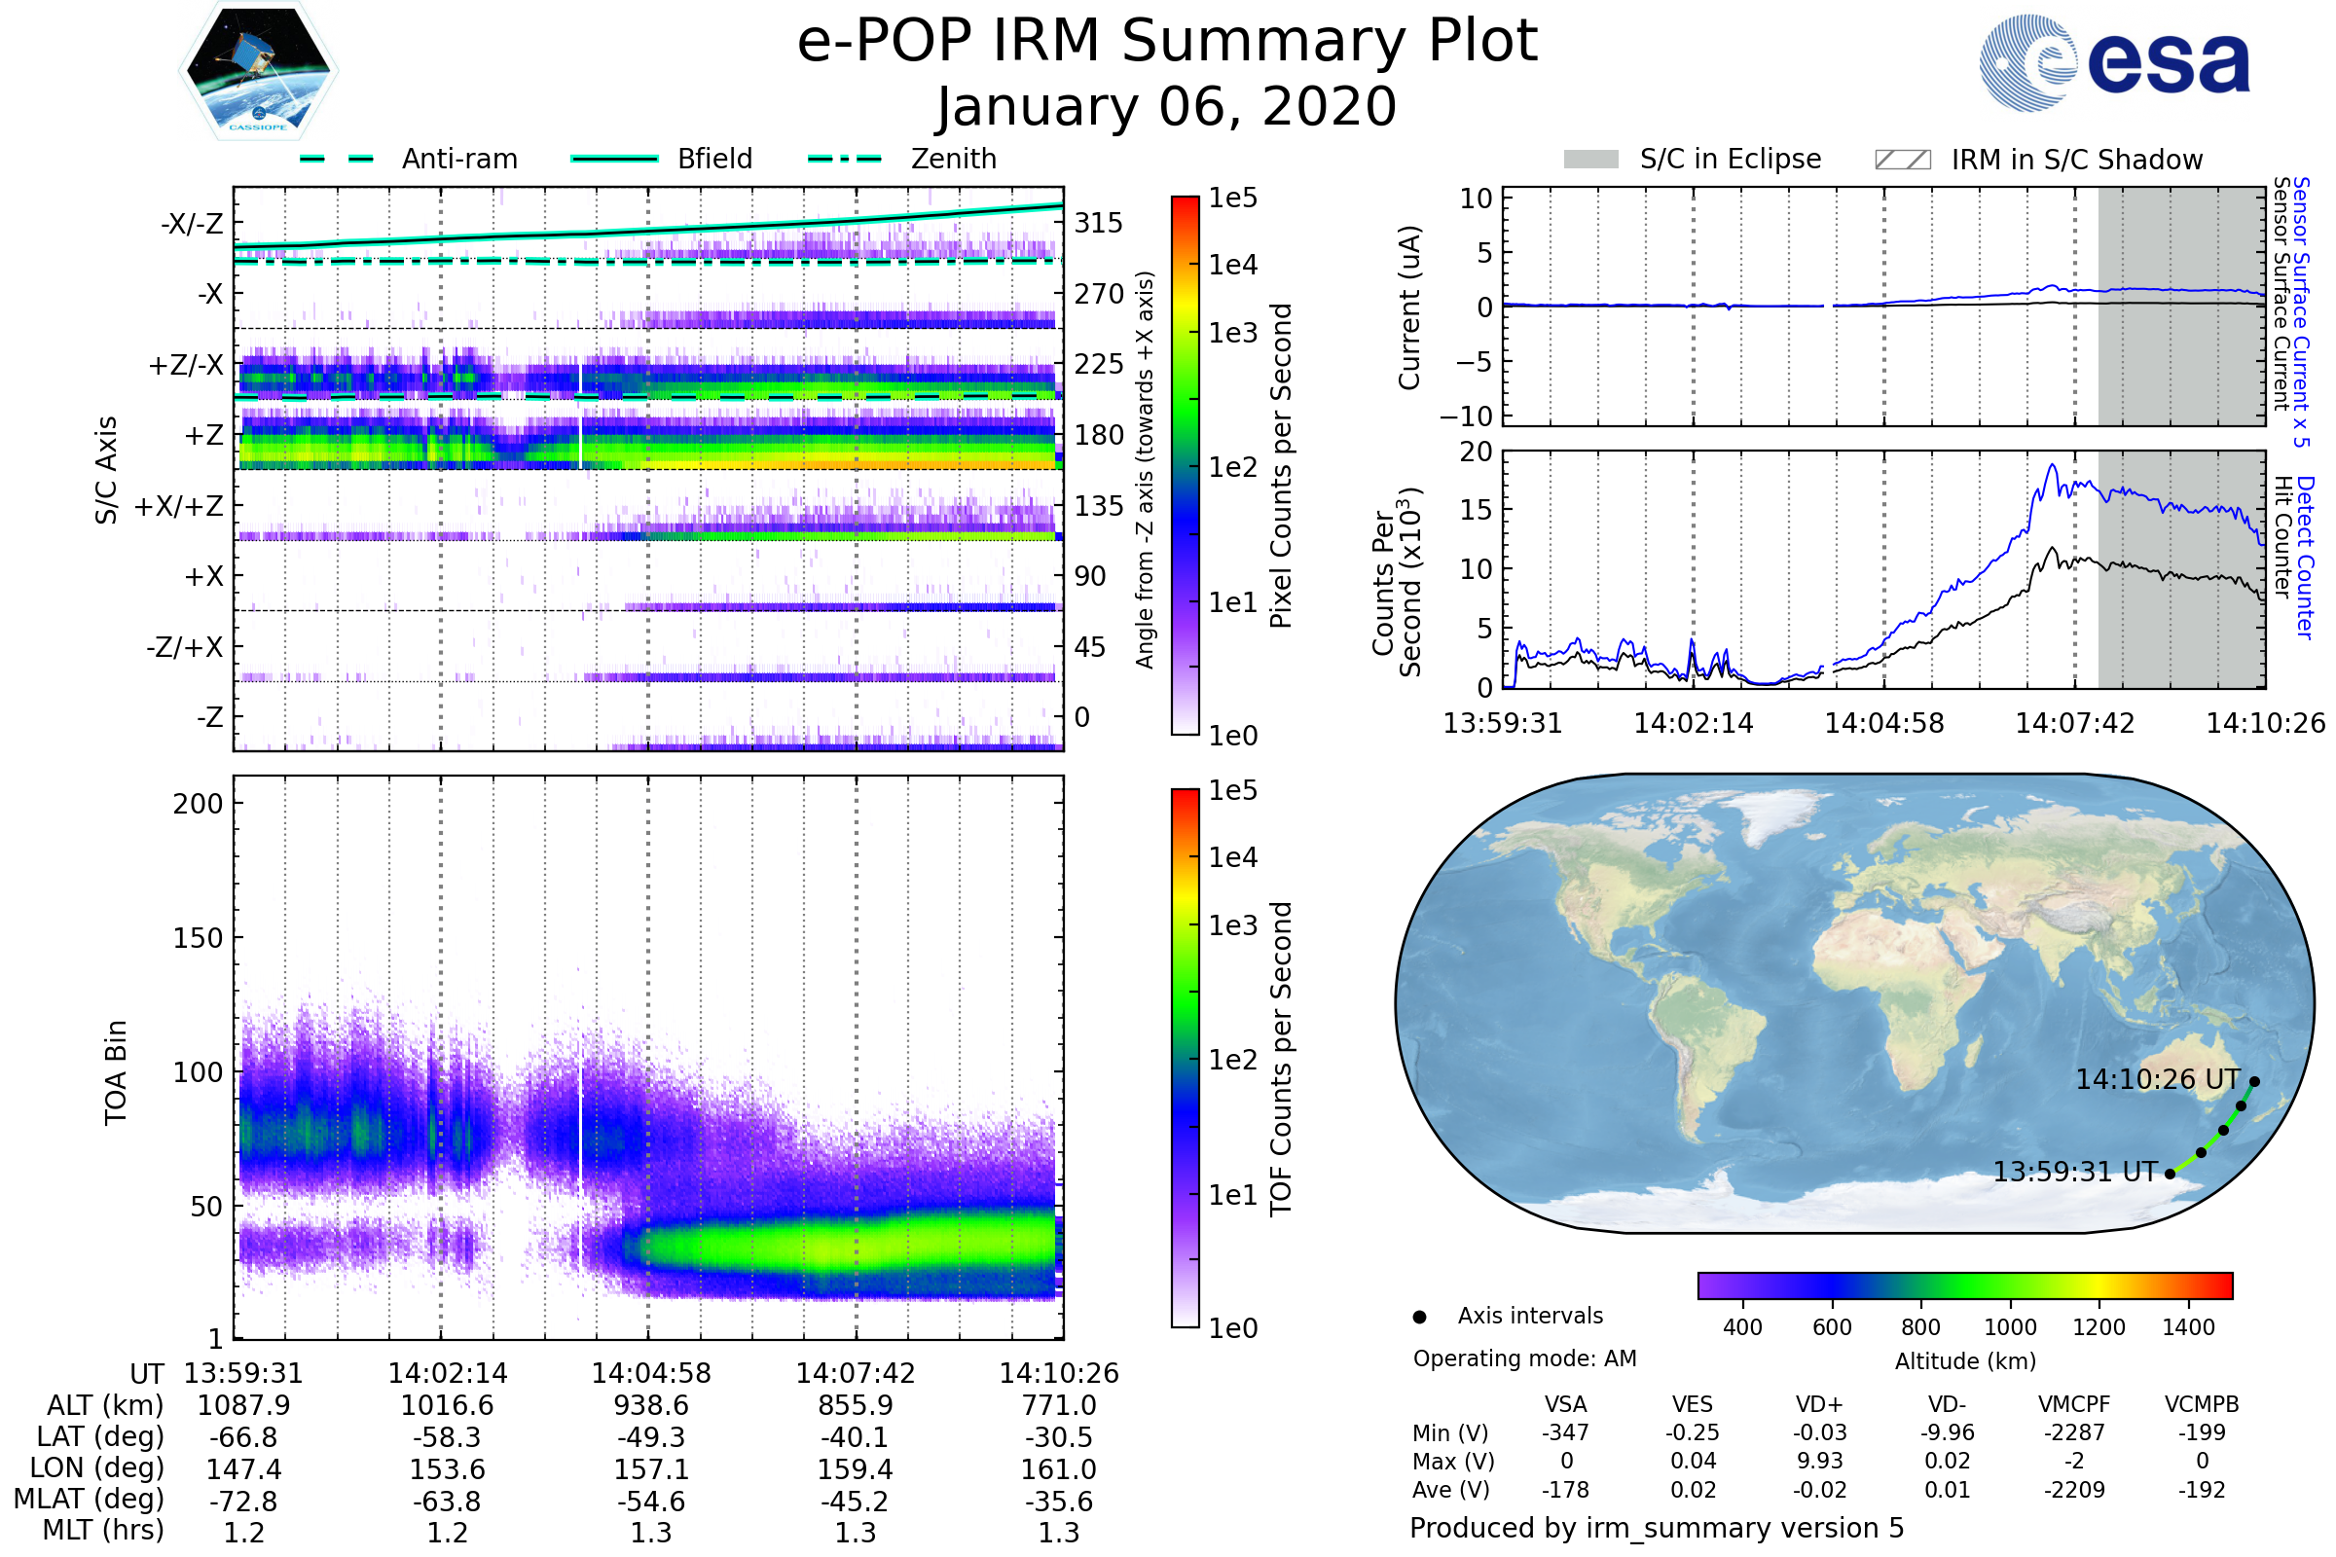Click the VSA column header in voltage table

click(x=1565, y=1404)
